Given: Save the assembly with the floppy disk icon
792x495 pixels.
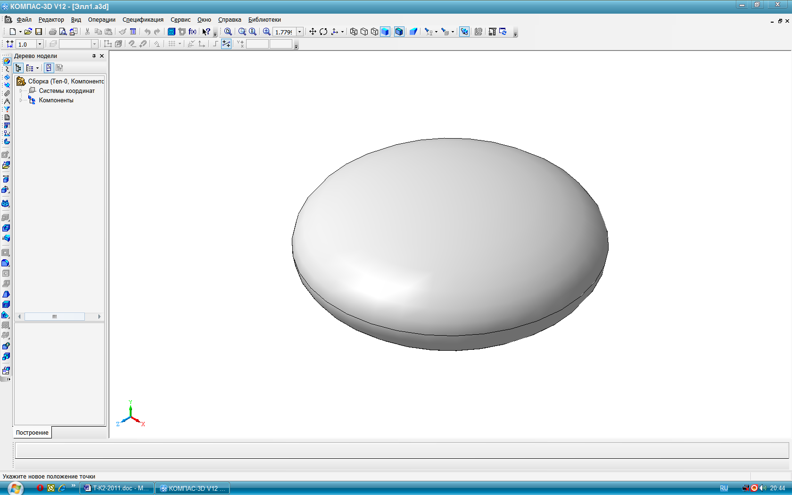Looking at the screenshot, I should point(39,32).
